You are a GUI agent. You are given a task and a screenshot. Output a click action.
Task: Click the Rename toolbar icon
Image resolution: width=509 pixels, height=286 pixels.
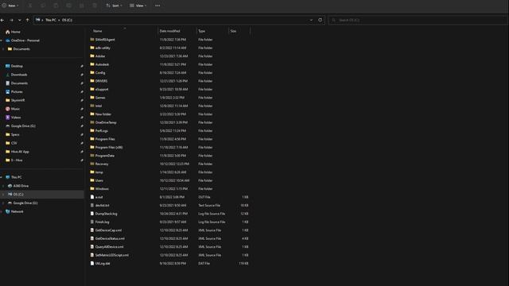(x=69, y=6)
